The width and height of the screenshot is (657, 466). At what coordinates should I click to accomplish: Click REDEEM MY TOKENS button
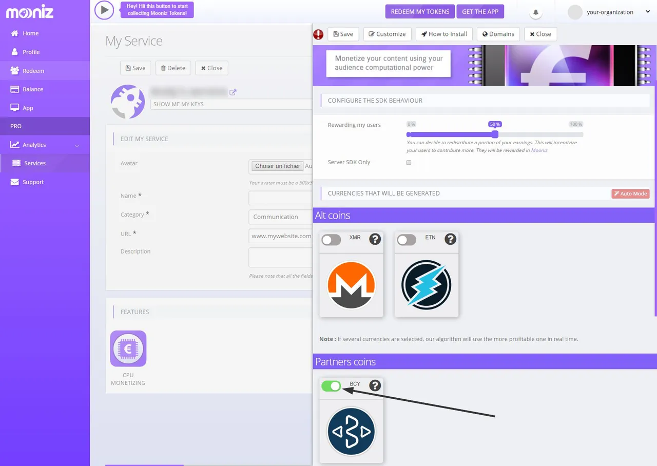point(420,11)
